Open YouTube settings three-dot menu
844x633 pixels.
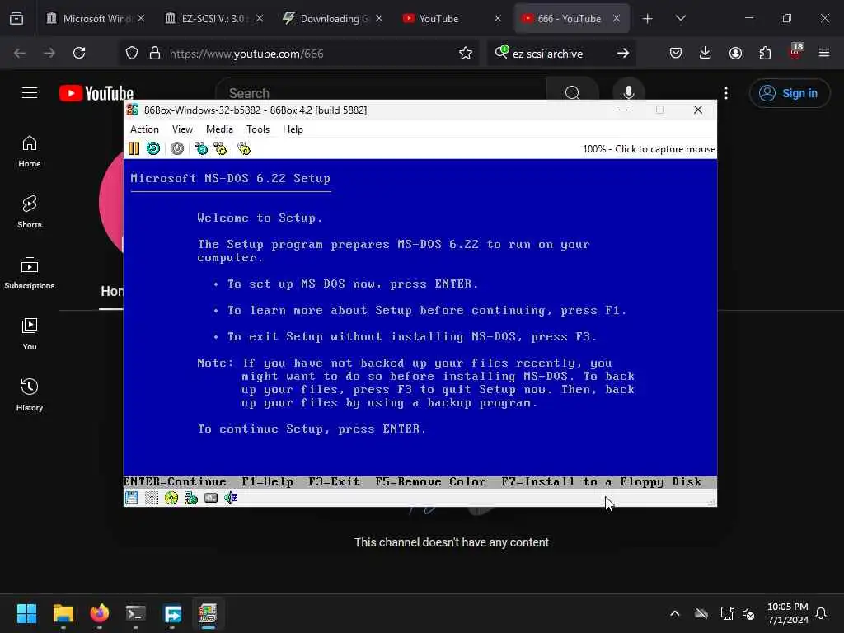726,93
